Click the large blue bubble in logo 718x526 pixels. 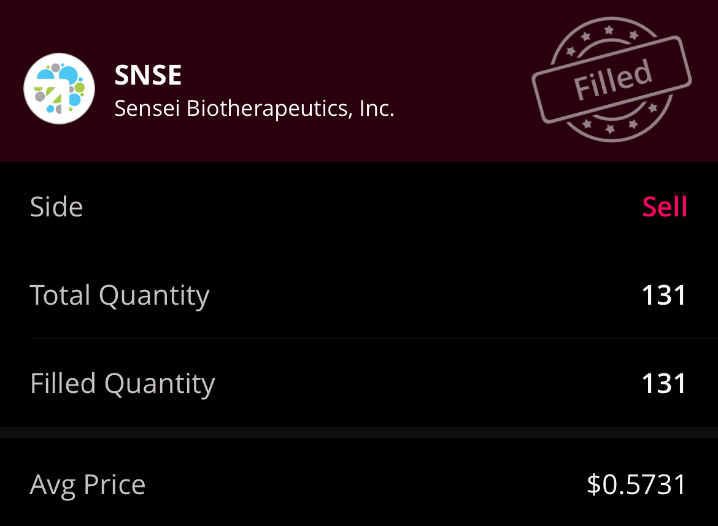click(67, 75)
